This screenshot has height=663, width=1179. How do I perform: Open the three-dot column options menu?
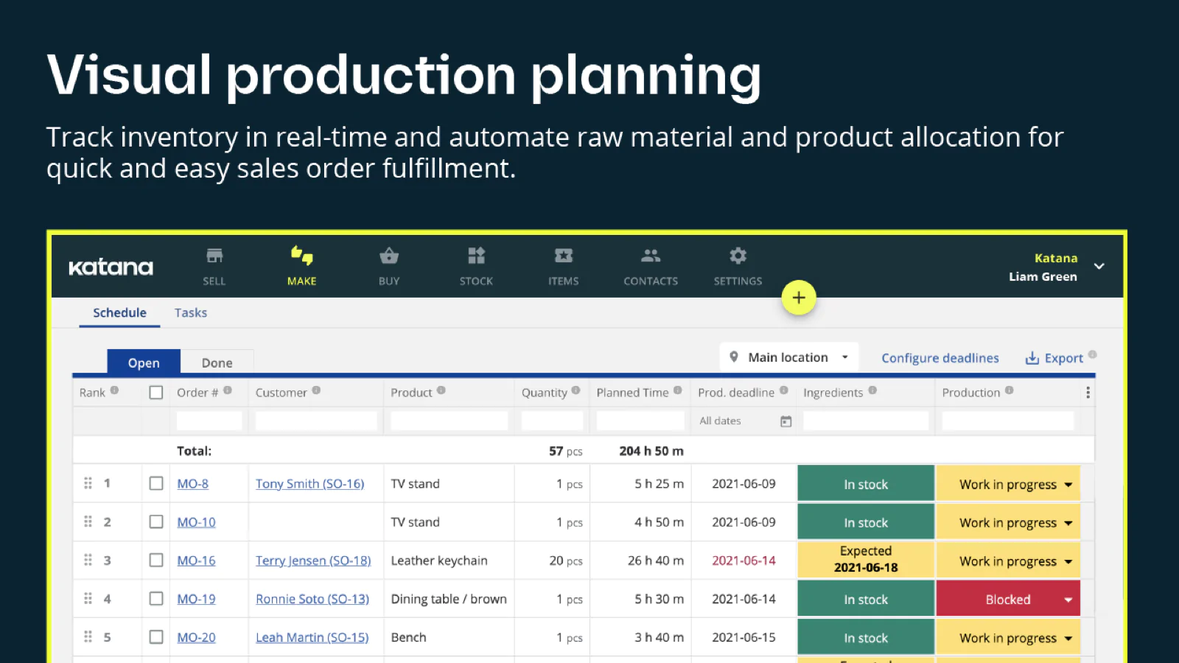[1088, 393]
